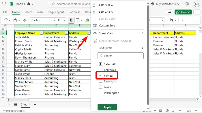Check the Texas filter checkbox

(x=100, y=87)
